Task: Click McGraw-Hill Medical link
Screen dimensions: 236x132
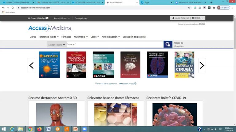Action: pyautogui.click(x=38, y=18)
